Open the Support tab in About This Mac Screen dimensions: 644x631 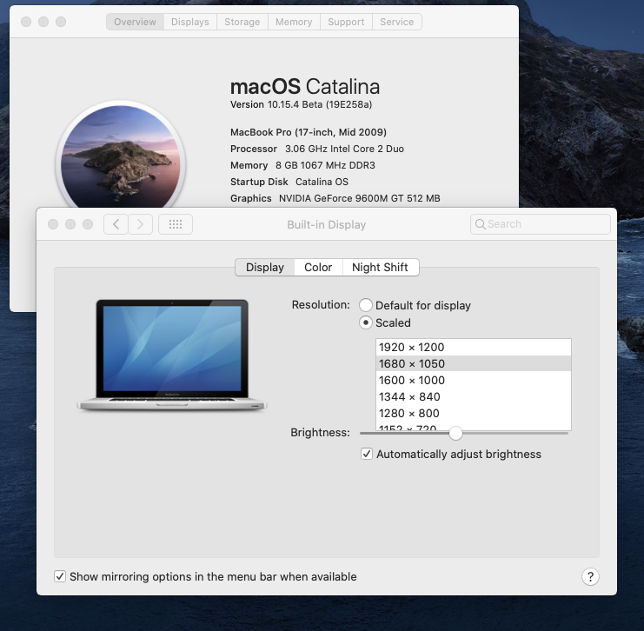[346, 22]
